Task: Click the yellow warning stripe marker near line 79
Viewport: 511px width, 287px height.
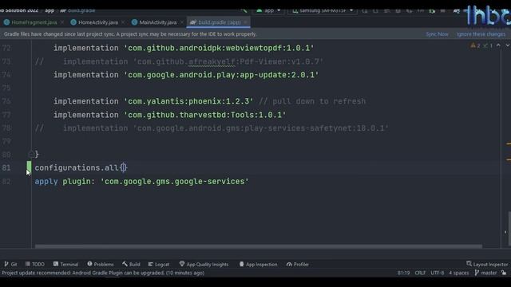Action: pyautogui.click(x=509, y=143)
